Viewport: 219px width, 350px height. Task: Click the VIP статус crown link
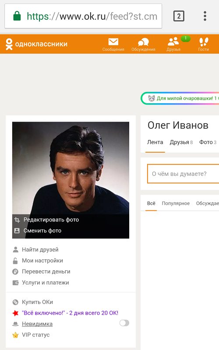tap(36, 335)
